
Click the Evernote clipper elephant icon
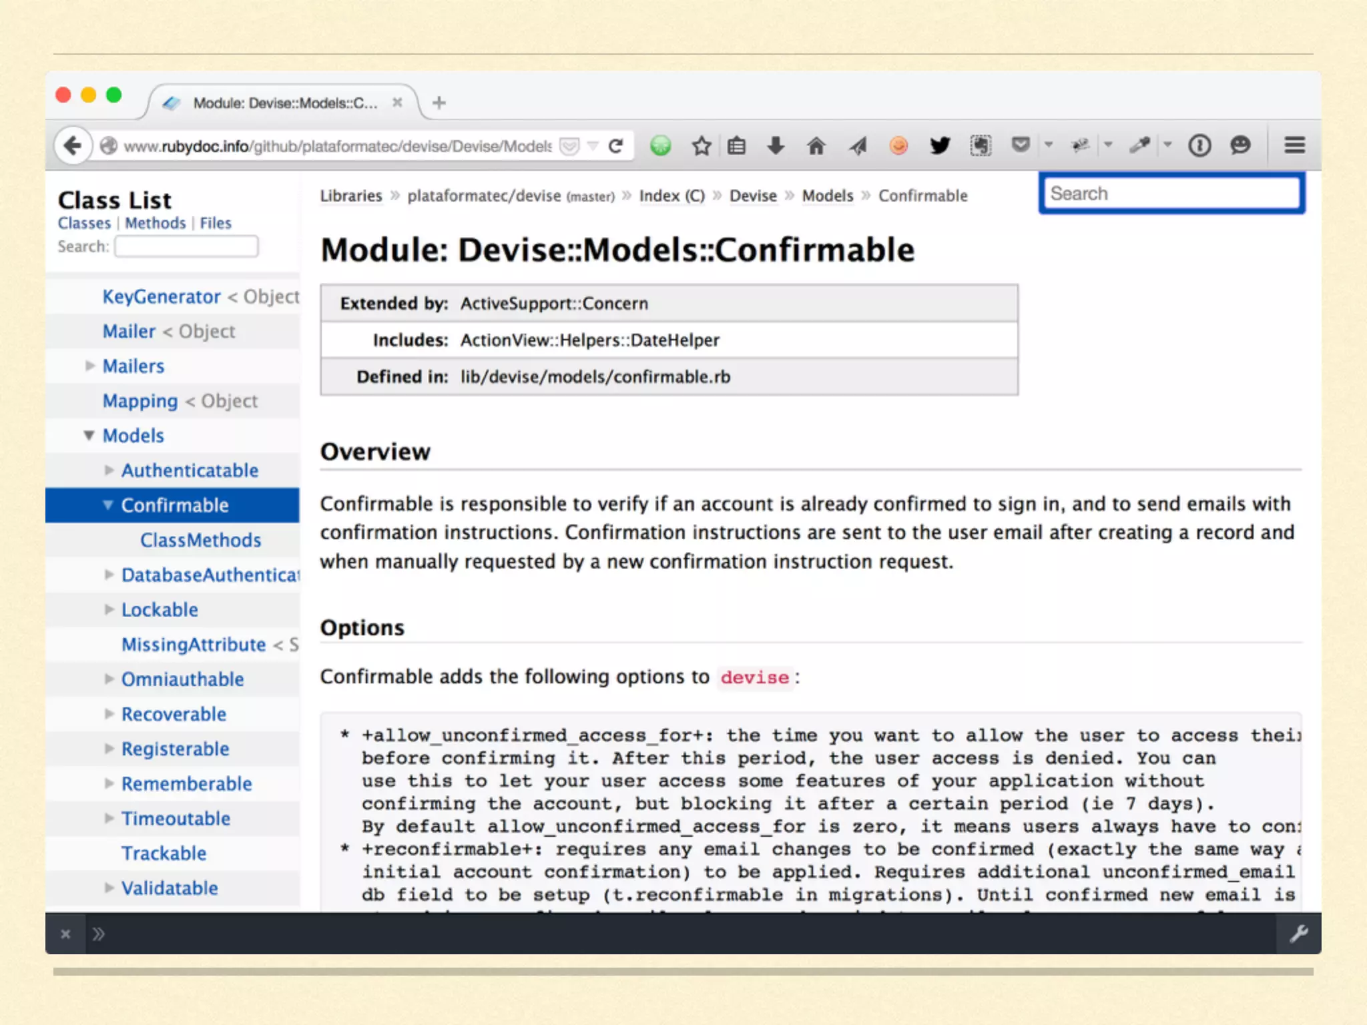coord(981,145)
